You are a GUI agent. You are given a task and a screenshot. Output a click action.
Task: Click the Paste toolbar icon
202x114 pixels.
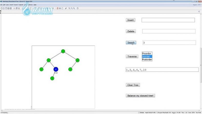click(x=19, y=8)
